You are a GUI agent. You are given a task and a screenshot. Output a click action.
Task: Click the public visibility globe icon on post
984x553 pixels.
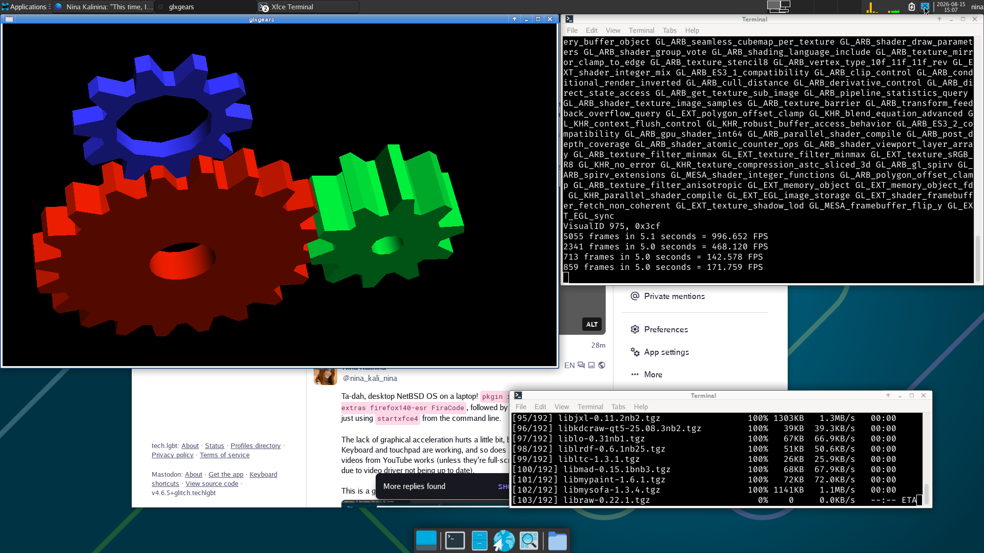click(x=602, y=365)
